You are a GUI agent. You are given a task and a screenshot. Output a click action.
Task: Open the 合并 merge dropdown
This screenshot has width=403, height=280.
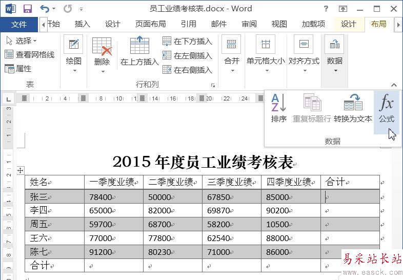232,54
